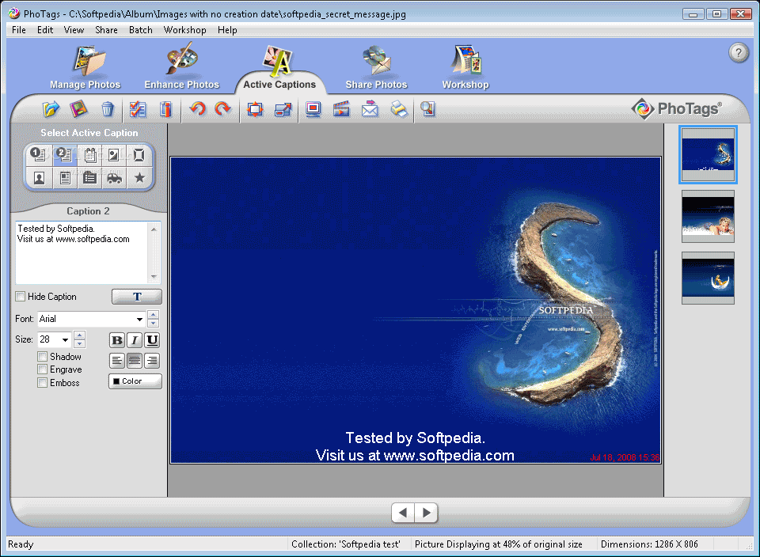This screenshot has width=760, height=557.
Task: Click the resize image toolbar icon
Action: (283, 109)
